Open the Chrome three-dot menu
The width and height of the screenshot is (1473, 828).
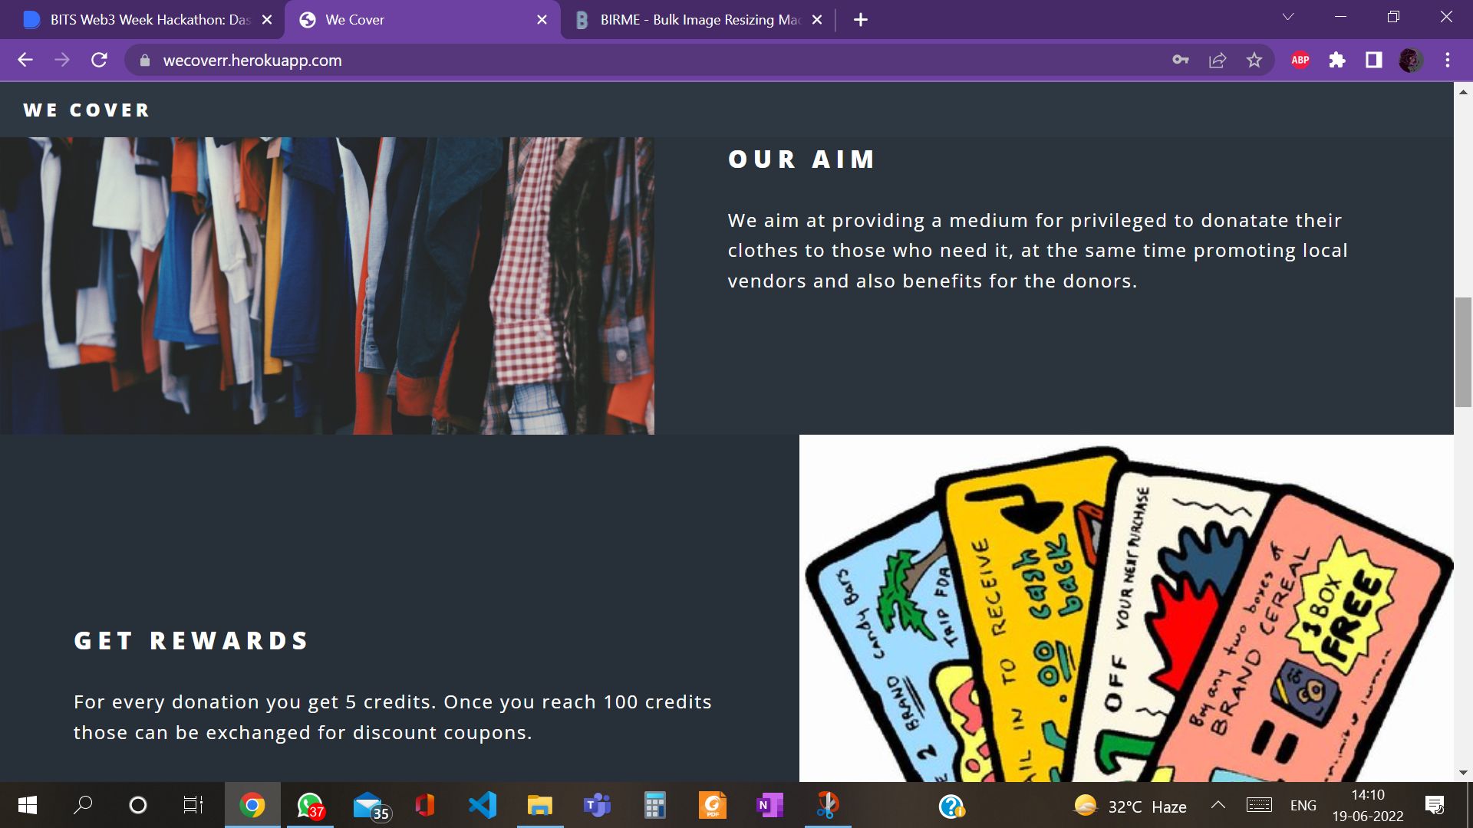pos(1448,60)
